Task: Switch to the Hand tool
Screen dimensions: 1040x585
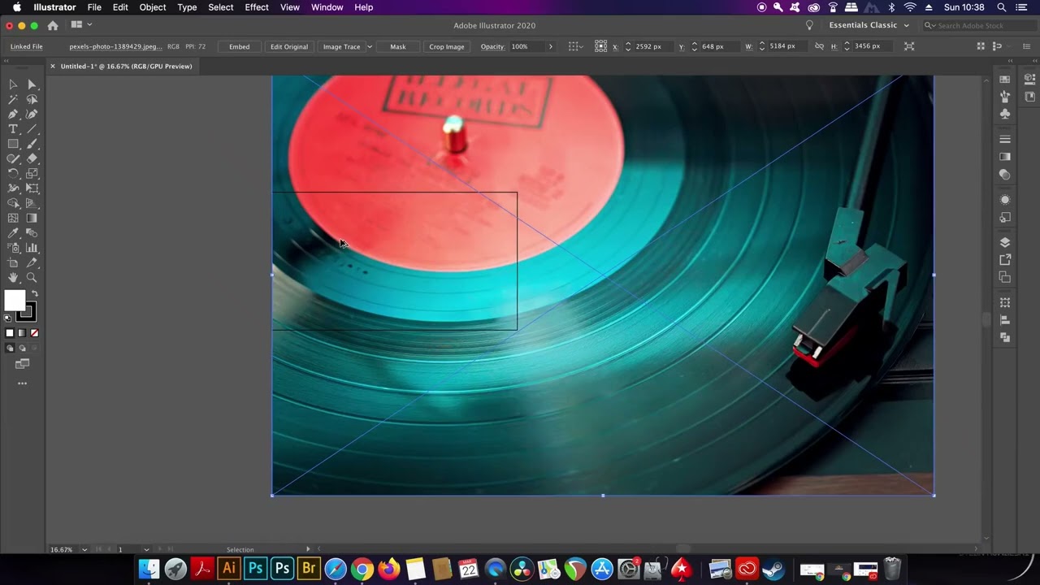Action: pyautogui.click(x=13, y=278)
